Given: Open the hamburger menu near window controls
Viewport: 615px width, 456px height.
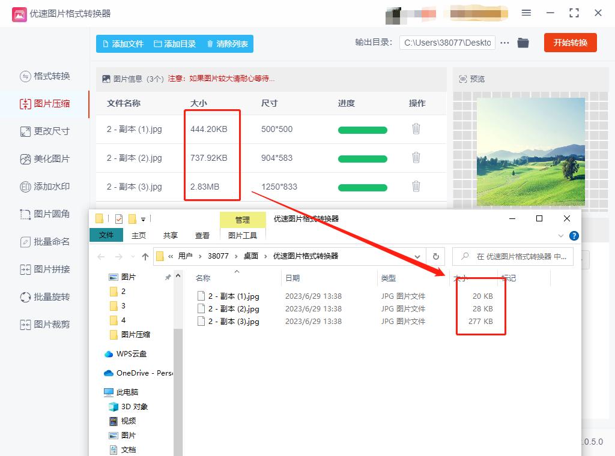Looking at the screenshot, I should point(526,13).
